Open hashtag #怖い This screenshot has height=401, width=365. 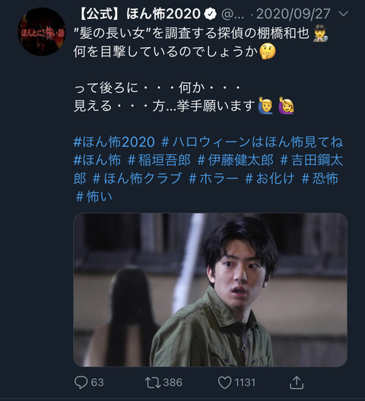pos(94,197)
